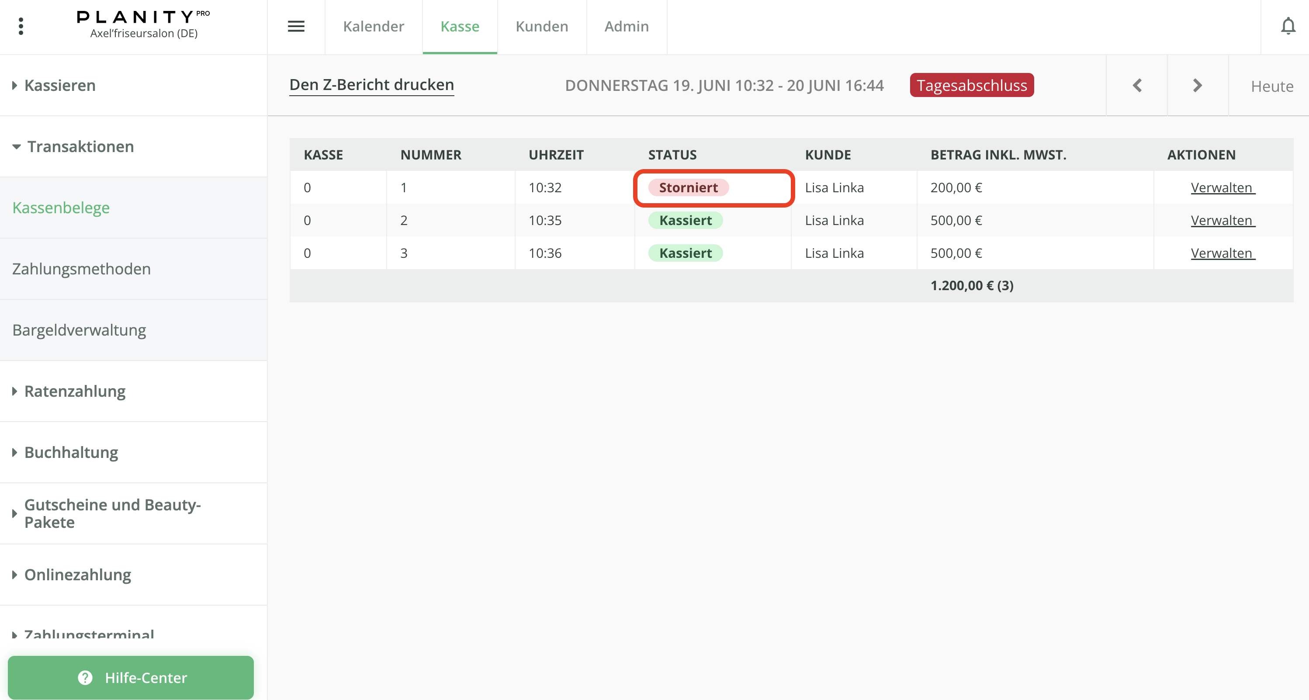
Task: Switch to the Kunden tab
Action: [x=542, y=26]
